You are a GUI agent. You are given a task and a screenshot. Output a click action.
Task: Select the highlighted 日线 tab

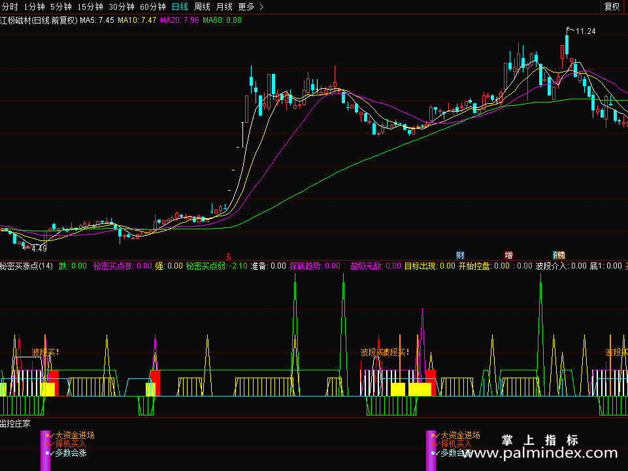coord(180,7)
